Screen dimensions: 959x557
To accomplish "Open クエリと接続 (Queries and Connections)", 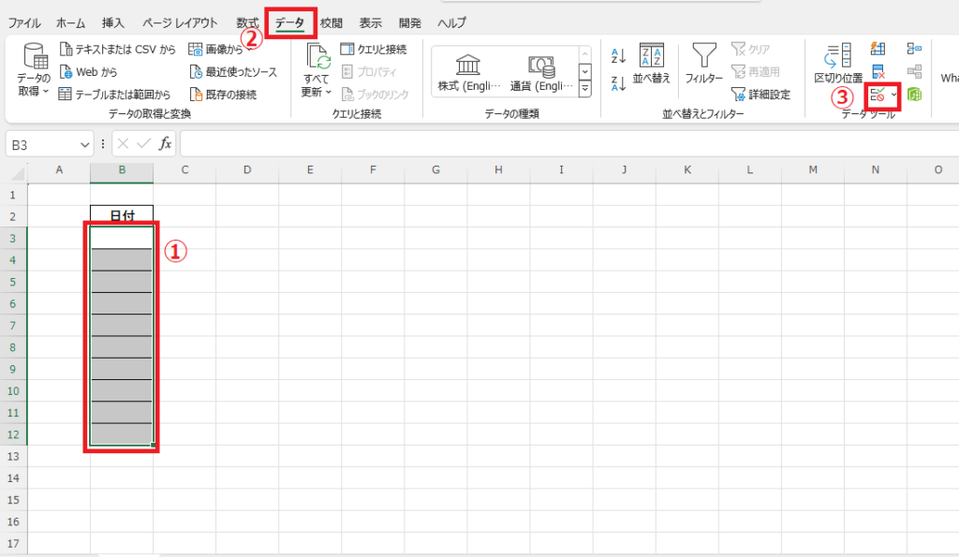I will [384, 50].
